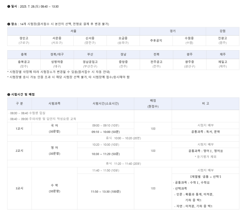Click the 오금중 (송파구) test site cell
Screen dimensions: 244x210
[x=123, y=40]
